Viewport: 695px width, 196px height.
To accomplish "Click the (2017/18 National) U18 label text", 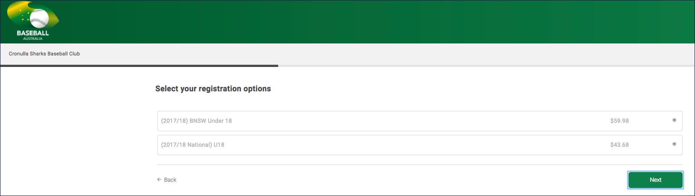I will point(193,145).
